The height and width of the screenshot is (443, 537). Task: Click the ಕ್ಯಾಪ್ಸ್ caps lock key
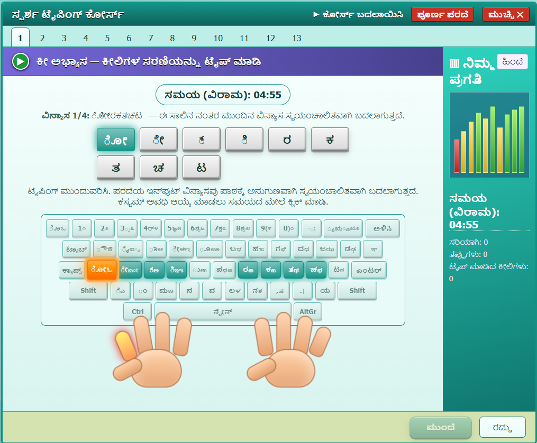[72, 270]
